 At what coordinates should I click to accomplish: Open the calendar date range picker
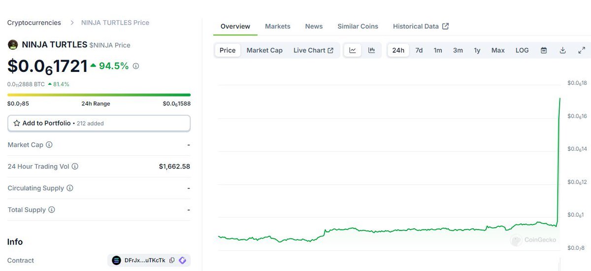(544, 50)
